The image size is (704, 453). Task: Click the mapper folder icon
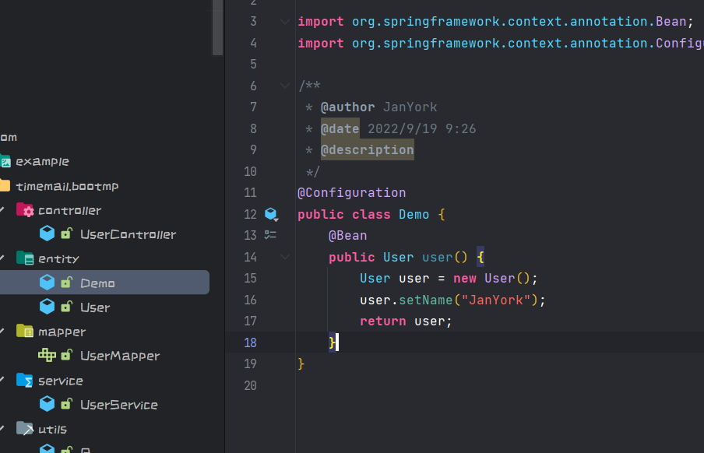coord(25,331)
